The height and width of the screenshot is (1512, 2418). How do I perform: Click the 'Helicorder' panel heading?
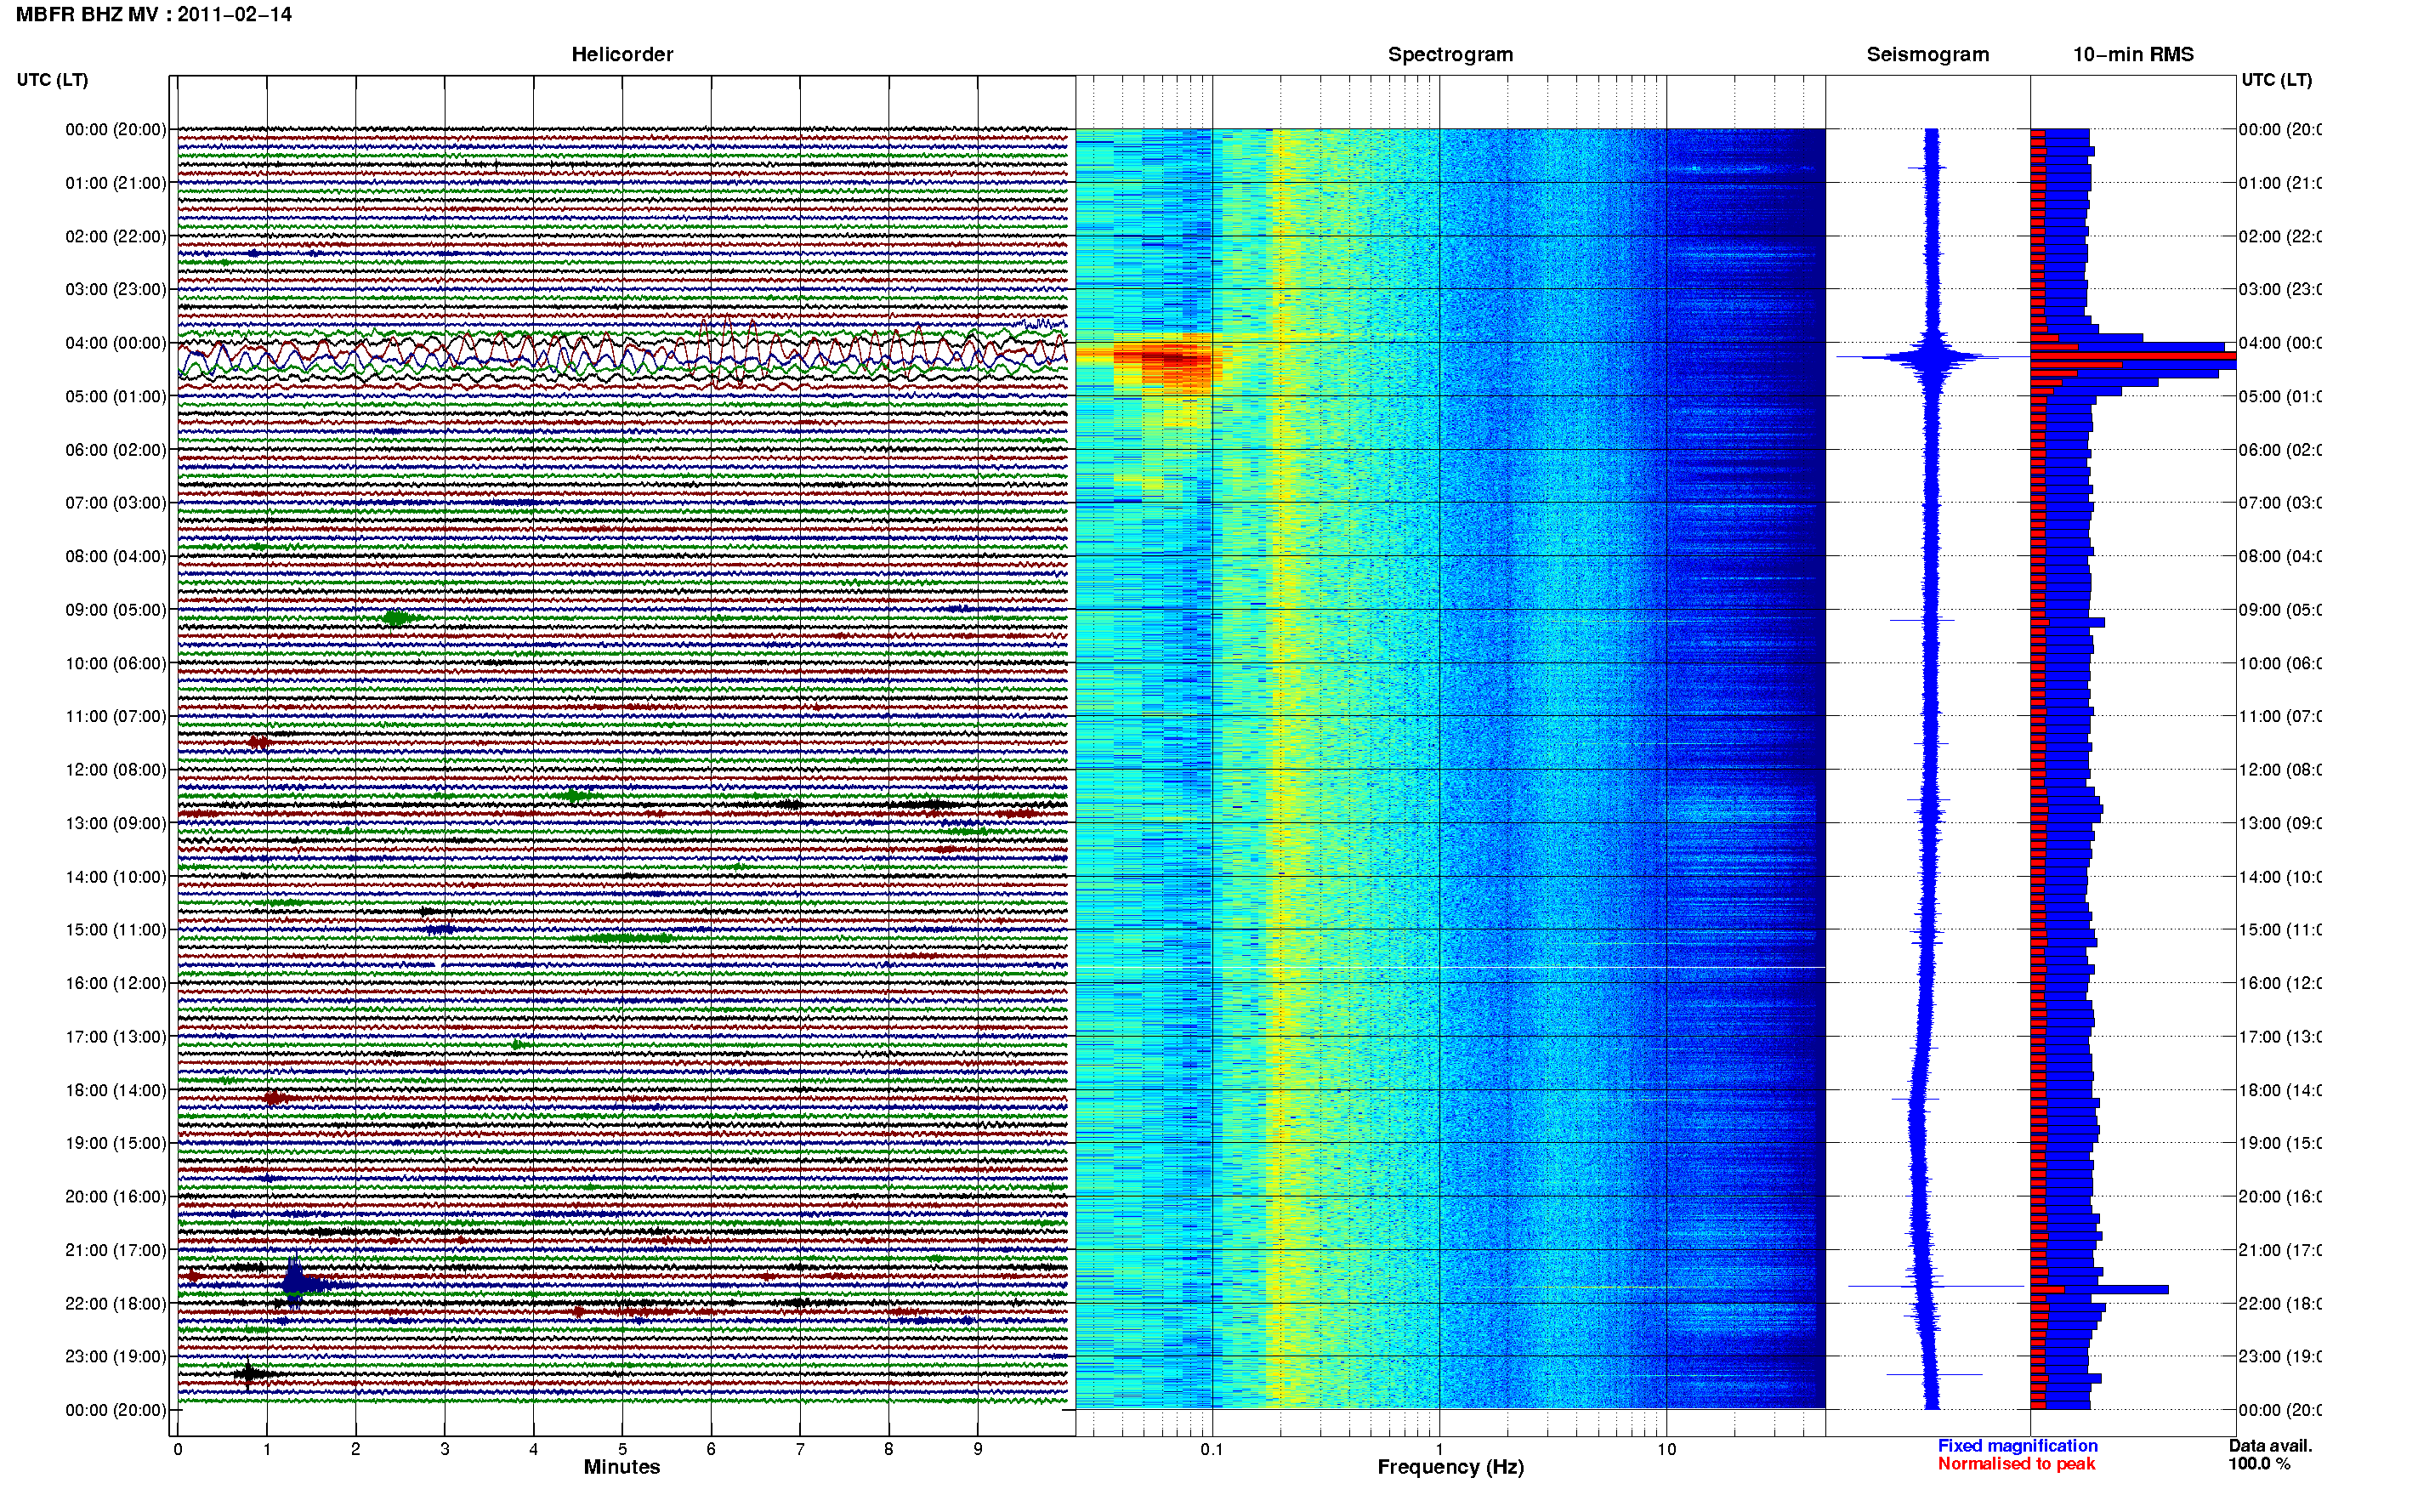click(x=622, y=54)
